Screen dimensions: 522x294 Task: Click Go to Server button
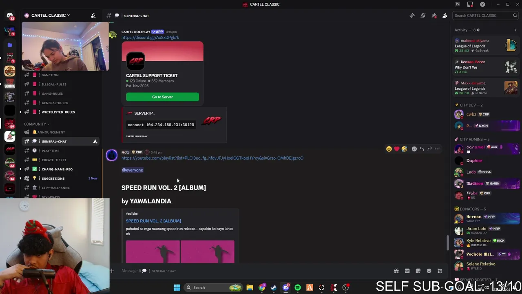coord(162,97)
